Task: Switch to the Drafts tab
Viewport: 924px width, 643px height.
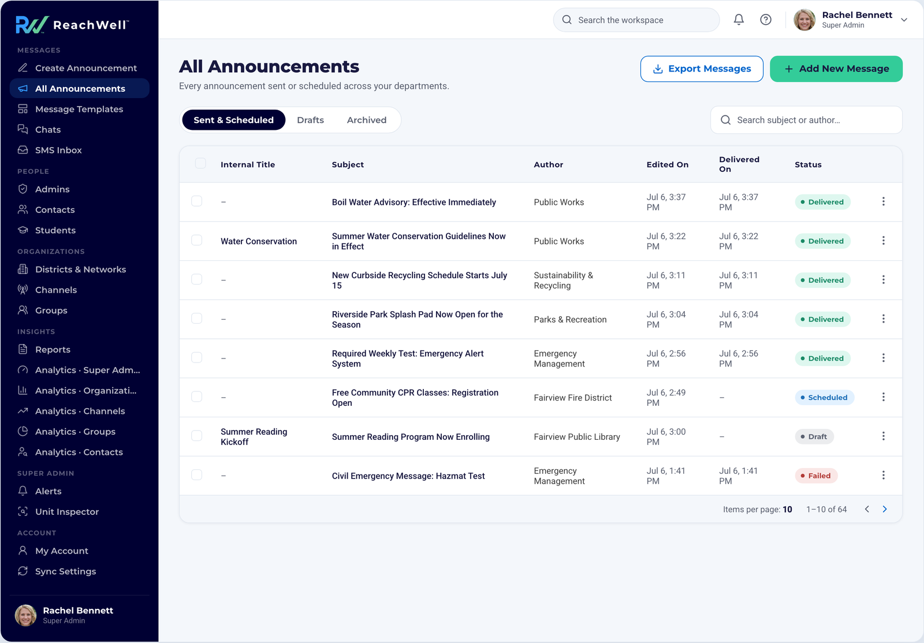Action: [311, 120]
